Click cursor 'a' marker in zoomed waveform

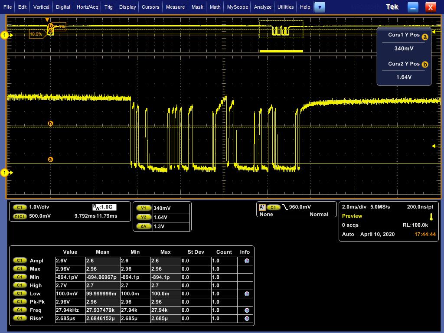(x=50, y=160)
